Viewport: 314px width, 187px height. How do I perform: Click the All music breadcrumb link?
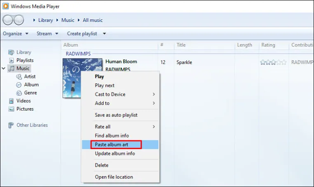pyautogui.click(x=93, y=20)
